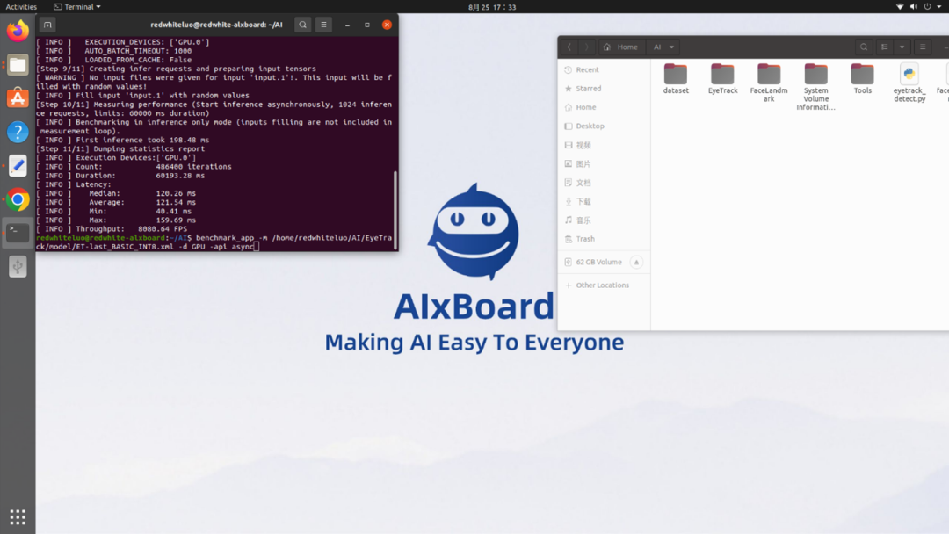Open the terminal hamburger menu
Viewport: 949px width, 534px height.
tap(323, 25)
